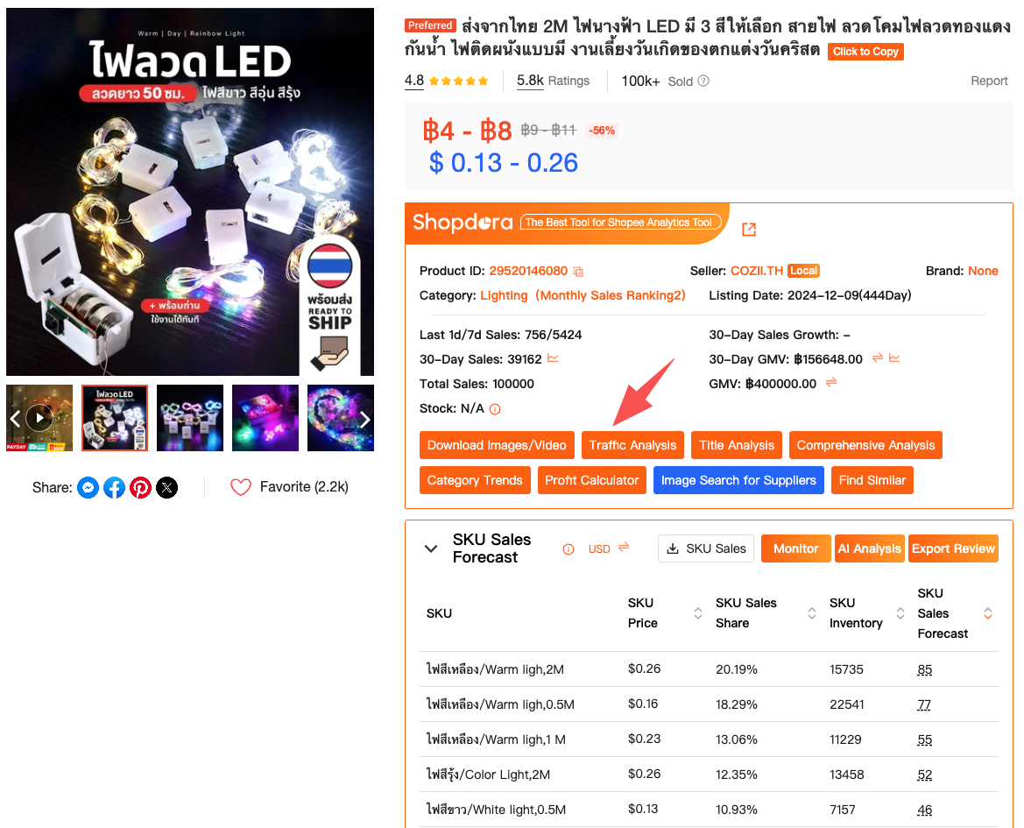Copy the Product ID icon
The image size is (1024, 828).
tap(578, 271)
